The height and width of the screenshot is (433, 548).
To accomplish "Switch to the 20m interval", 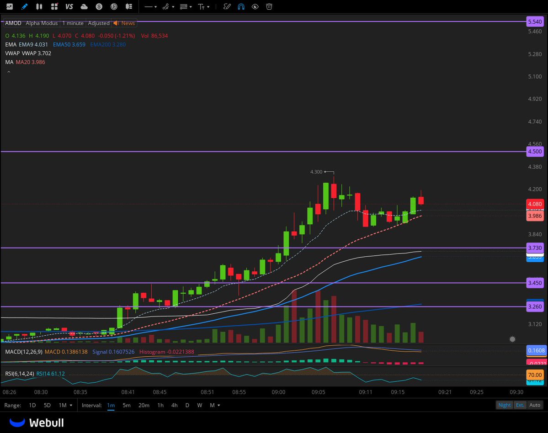I will pos(144,405).
